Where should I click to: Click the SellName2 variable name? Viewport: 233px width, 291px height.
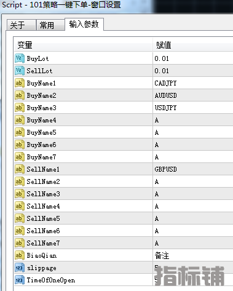(x=43, y=181)
